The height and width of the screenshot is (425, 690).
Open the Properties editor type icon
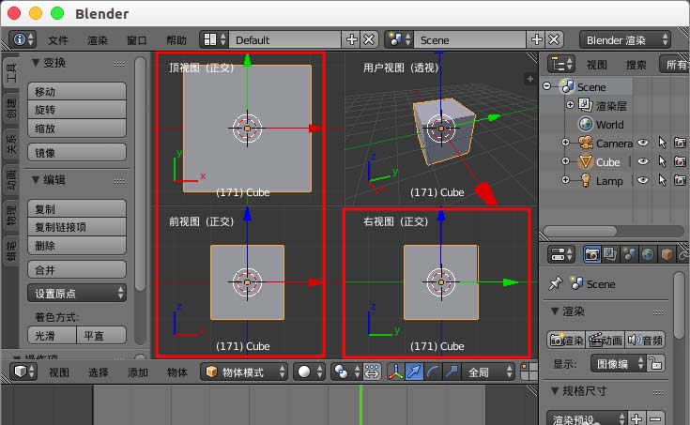coord(561,254)
